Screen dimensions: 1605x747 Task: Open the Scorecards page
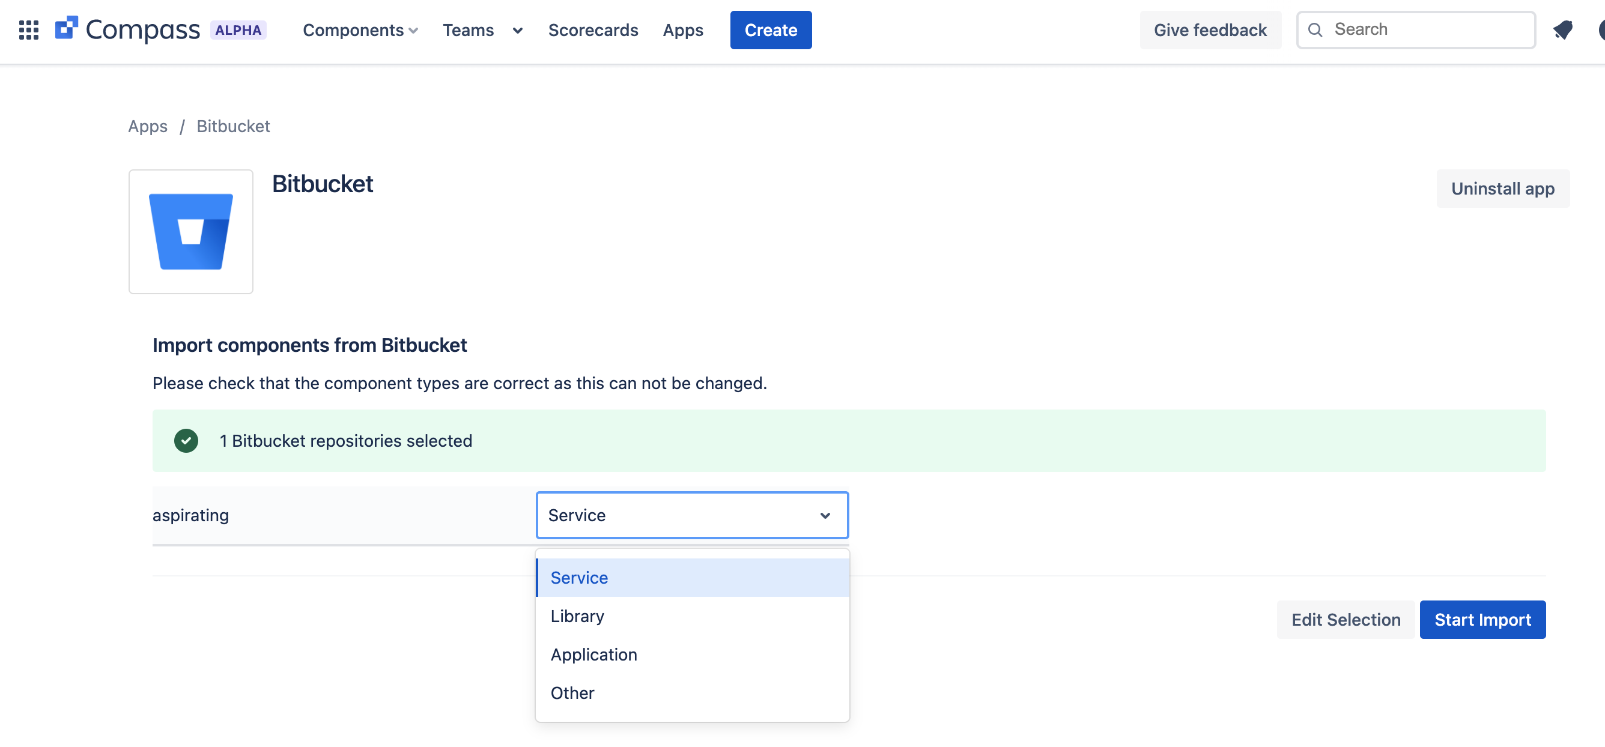(x=592, y=30)
